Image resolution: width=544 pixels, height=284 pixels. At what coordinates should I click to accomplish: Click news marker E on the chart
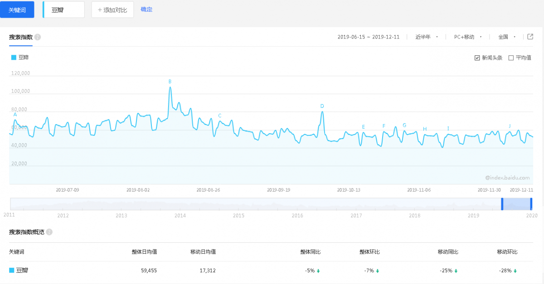364,127
